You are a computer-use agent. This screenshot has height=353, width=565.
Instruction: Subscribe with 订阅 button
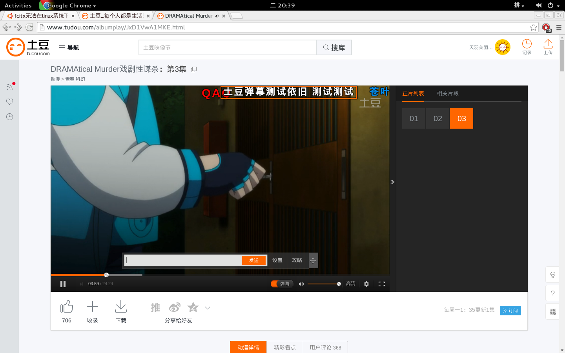(x=510, y=310)
